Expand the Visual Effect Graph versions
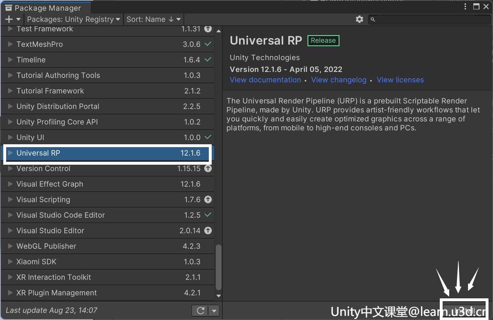Viewport: 493px width, 320px height. coord(11,184)
